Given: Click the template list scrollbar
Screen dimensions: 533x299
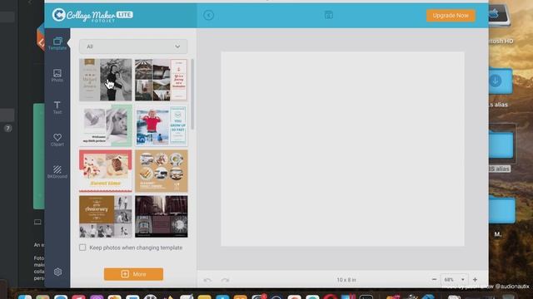Looking at the screenshot, I should click(192, 94).
